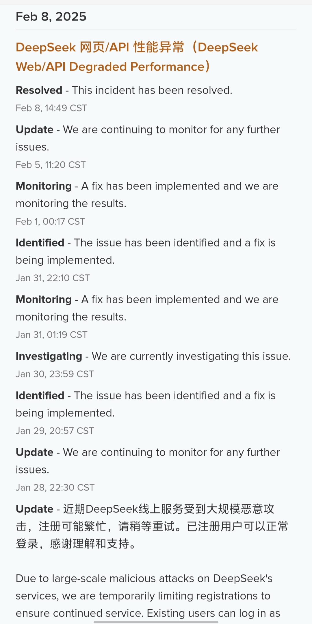Open the DeepSeek Web/API Degraded Performance incident link
The width and height of the screenshot is (312, 624).
coord(137,57)
